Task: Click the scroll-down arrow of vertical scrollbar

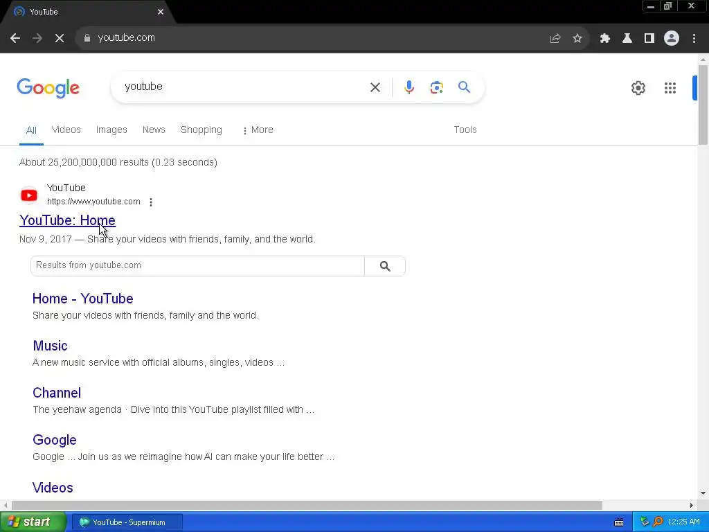Action: pyautogui.click(x=703, y=493)
